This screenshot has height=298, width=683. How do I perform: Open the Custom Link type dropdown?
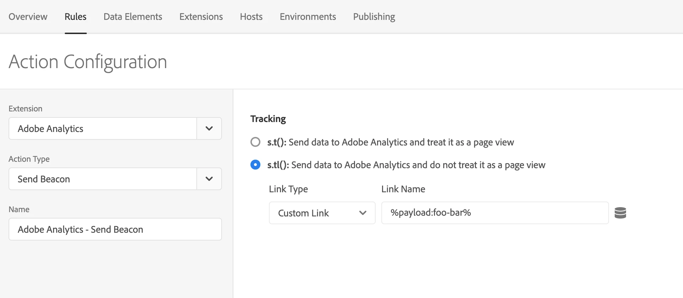tap(322, 213)
